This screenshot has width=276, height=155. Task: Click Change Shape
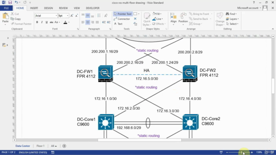tap(220, 19)
